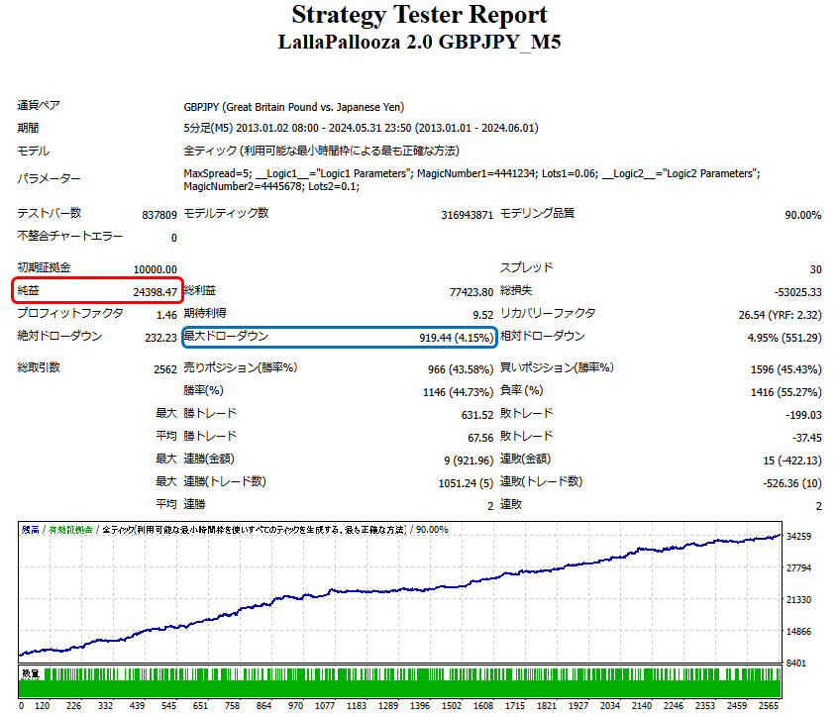
Task: Click the モデリング品質 value 90.00%
Action: (803, 215)
